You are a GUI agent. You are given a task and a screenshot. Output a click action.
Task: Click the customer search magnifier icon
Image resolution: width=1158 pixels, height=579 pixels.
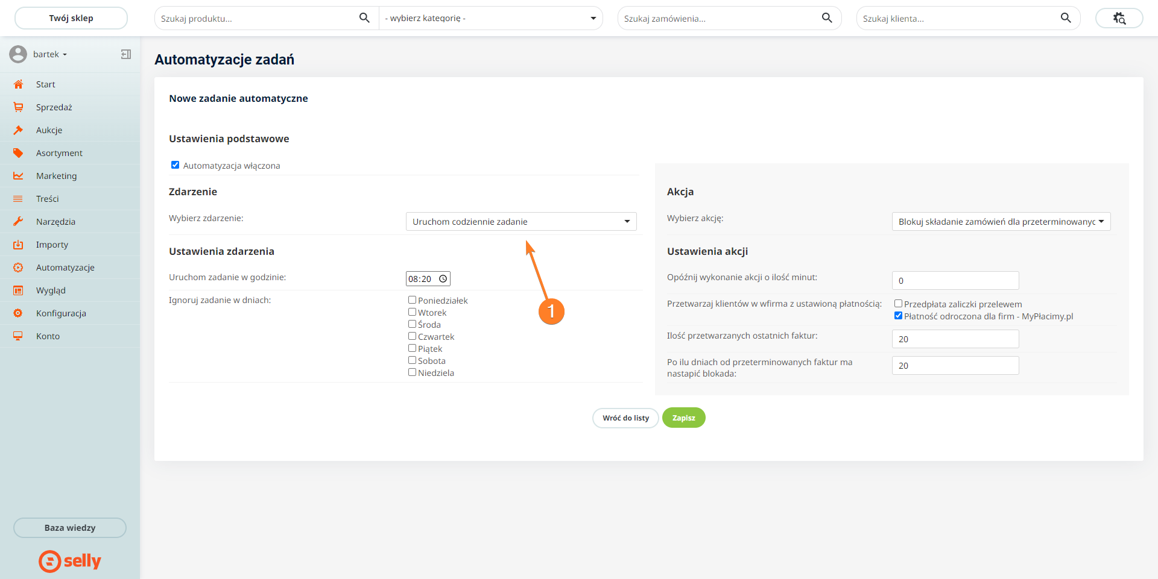pyautogui.click(x=1066, y=18)
